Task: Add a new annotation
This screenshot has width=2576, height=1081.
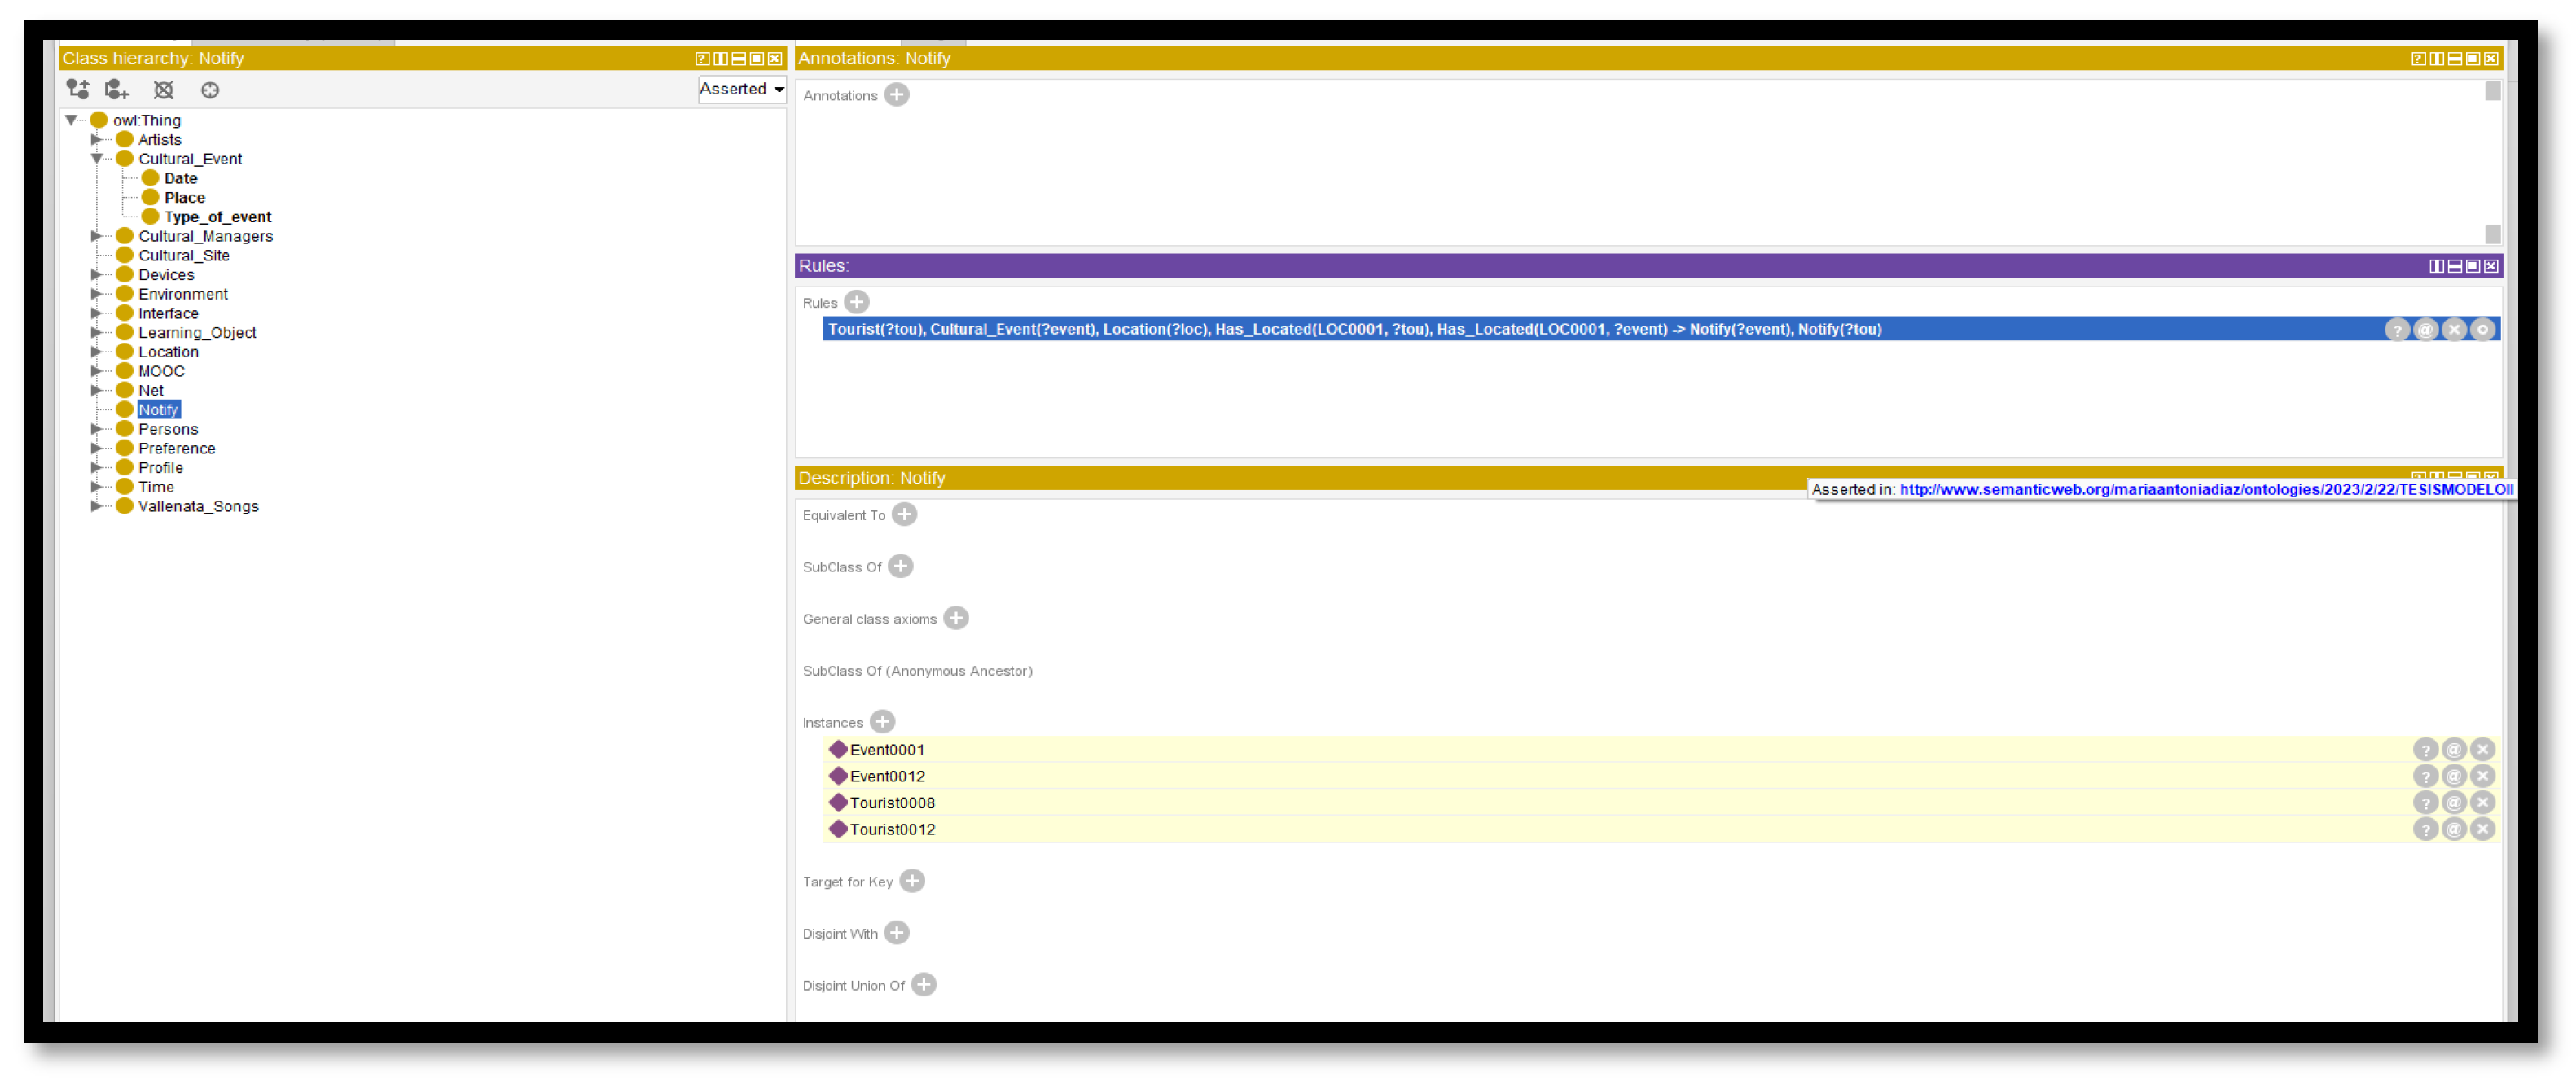Action: pyautogui.click(x=897, y=95)
